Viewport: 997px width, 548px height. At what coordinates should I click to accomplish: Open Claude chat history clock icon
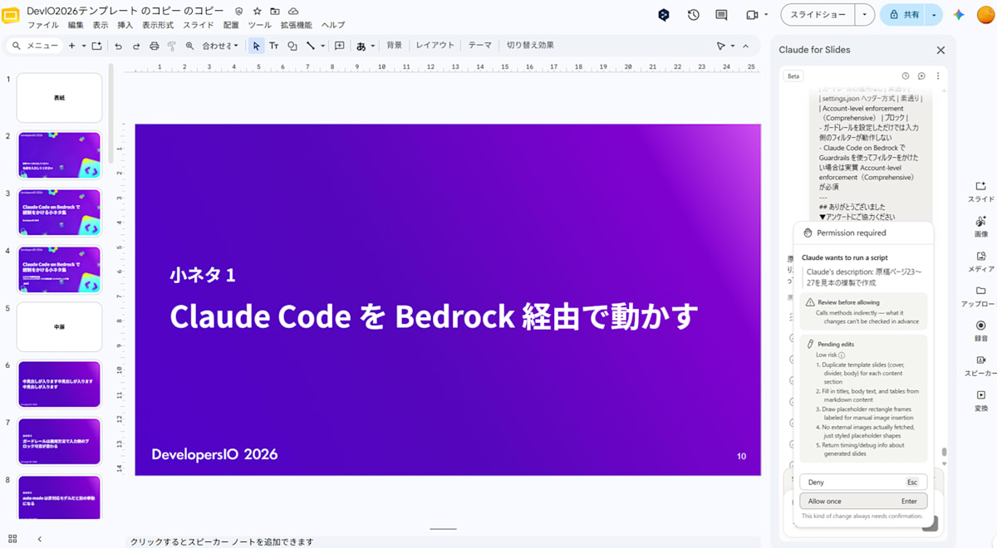[906, 76]
